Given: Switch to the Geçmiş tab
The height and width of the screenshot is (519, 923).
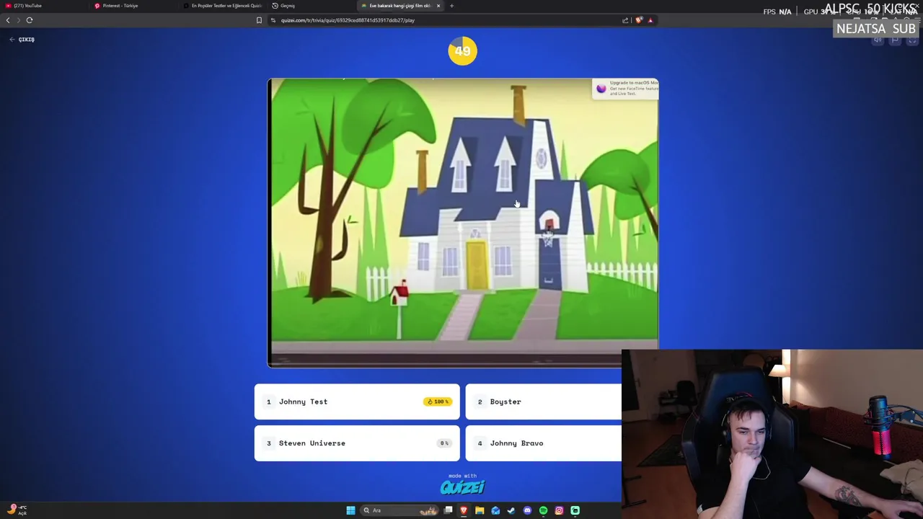Looking at the screenshot, I should 312,6.
